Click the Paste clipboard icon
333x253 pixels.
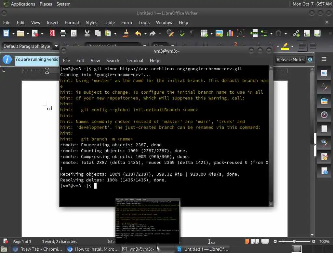(108, 33)
